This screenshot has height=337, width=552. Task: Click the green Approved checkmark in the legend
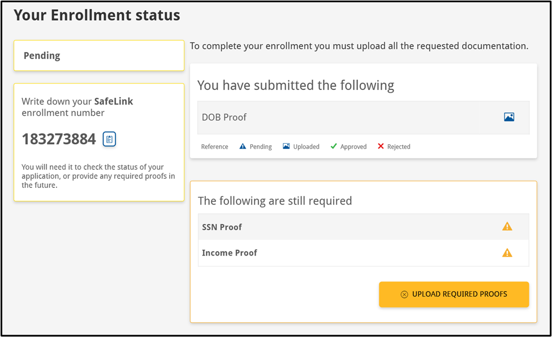(x=334, y=146)
